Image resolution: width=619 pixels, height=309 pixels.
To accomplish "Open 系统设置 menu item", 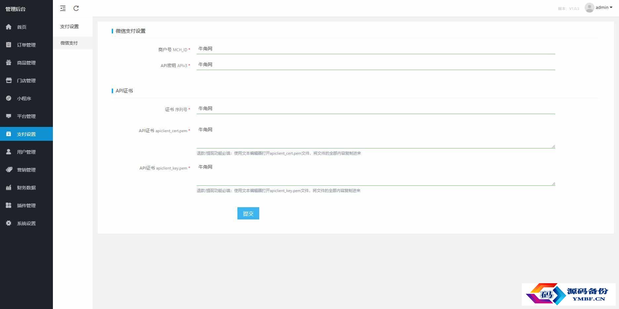I will (x=26, y=223).
